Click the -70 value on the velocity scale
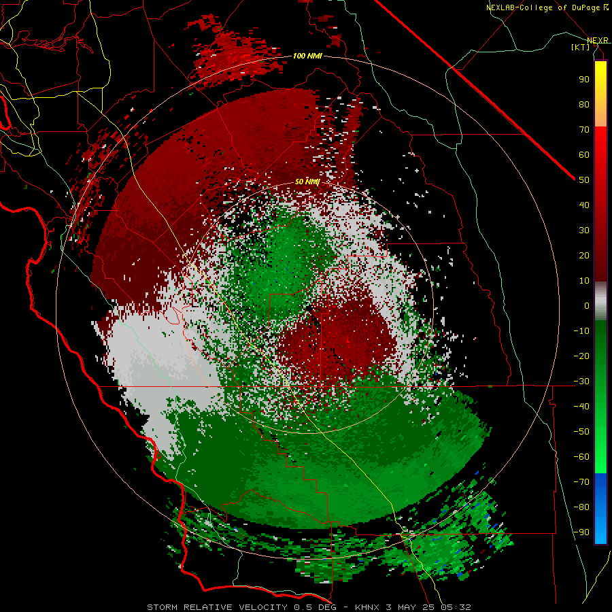The width and height of the screenshot is (612, 612). (x=581, y=482)
